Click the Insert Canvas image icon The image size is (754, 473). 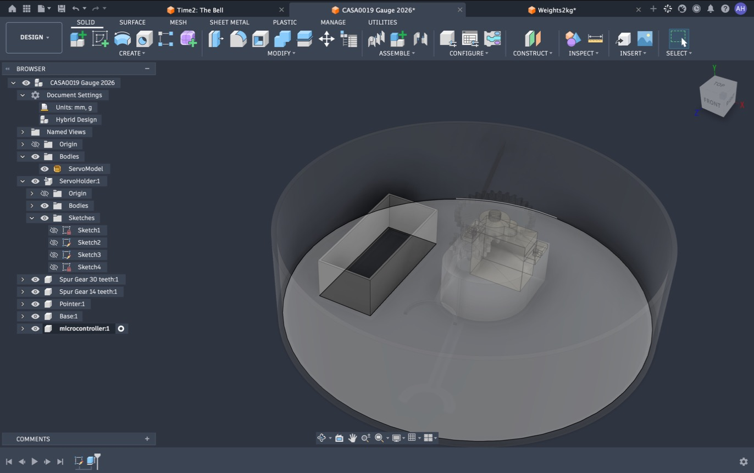[645, 39]
